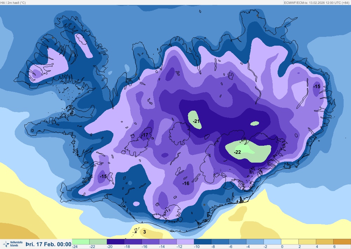The width and height of the screenshot is (351, 249).
Task: Select the legend swatch for 4 to 6
Action: tap(325, 242)
